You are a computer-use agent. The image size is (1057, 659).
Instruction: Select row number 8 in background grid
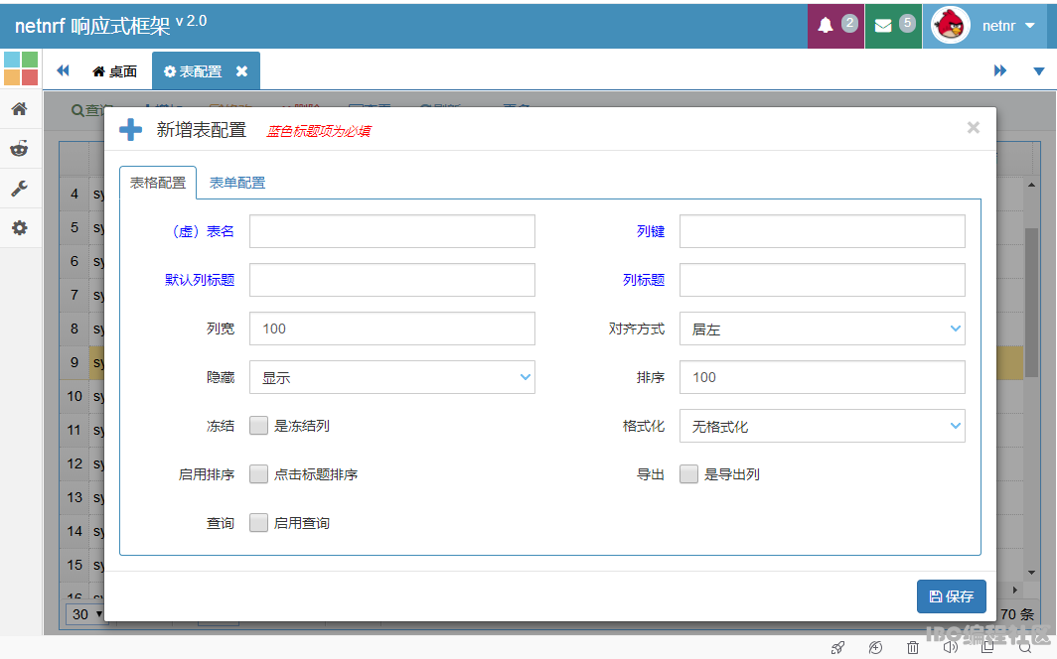(x=75, y=329)
